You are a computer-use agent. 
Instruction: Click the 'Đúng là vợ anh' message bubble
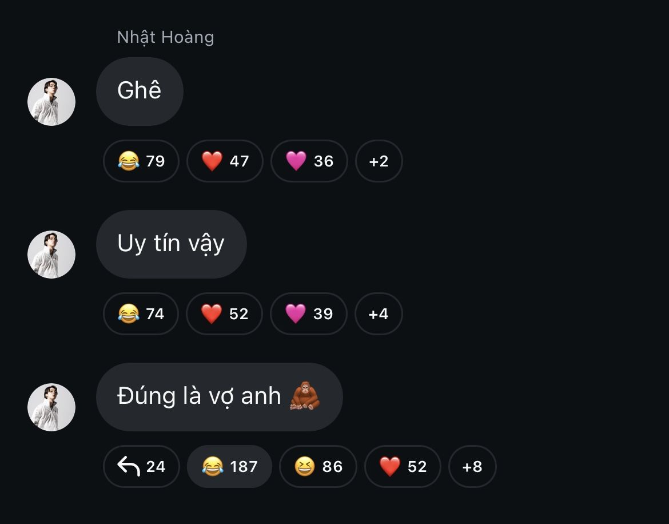point(220,397)
